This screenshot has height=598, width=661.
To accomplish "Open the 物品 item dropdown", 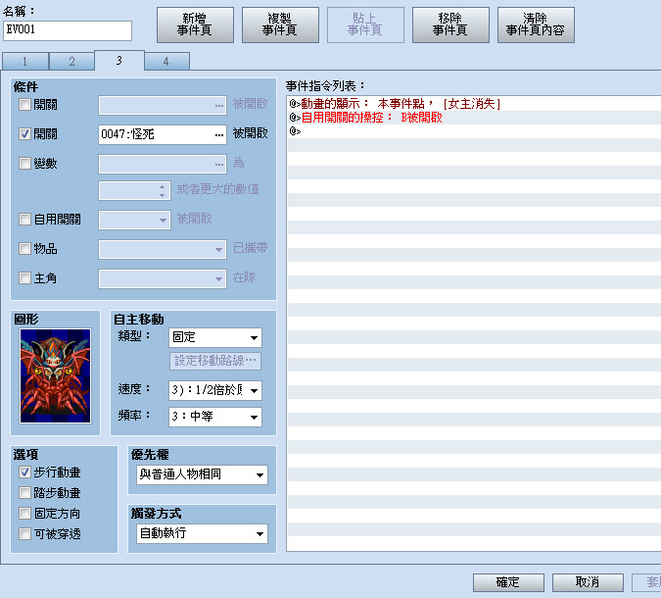I will [x=163, y=249].
